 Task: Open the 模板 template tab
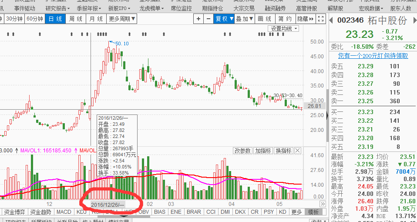[313, 212]
